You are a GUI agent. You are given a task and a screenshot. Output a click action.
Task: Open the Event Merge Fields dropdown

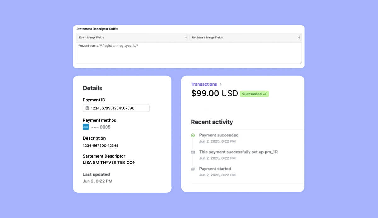pos(132,37)
